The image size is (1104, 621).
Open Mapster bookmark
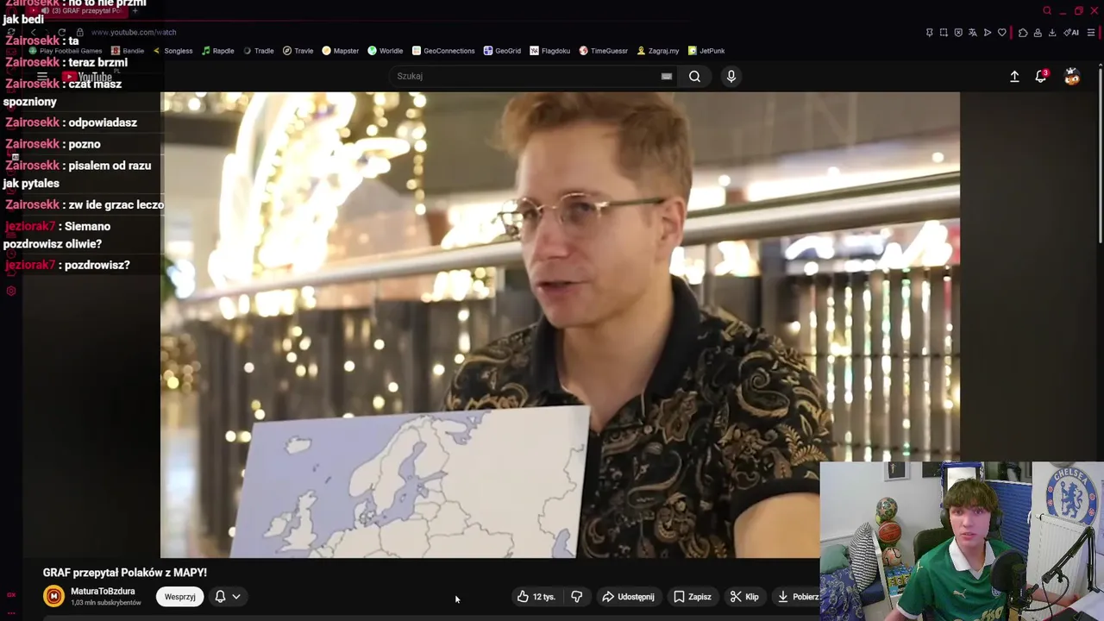pyautogui.click(x=340, y=51)
